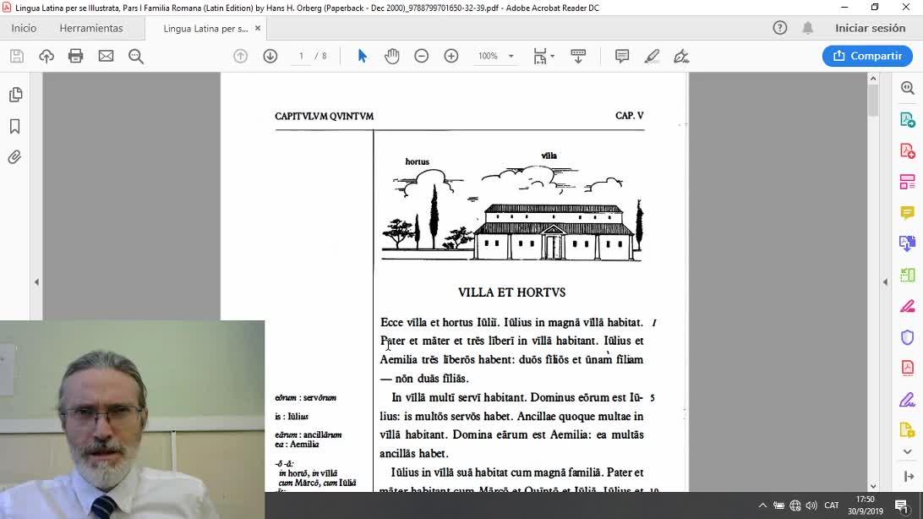Open the Create PDF tool in the right pane

tap(907, 150)
